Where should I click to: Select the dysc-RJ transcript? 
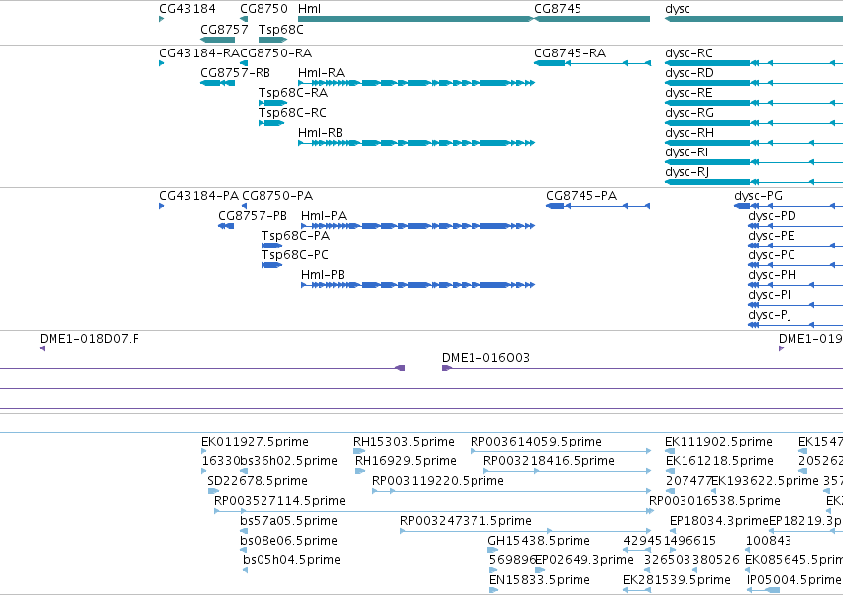[x=754, y=182]
